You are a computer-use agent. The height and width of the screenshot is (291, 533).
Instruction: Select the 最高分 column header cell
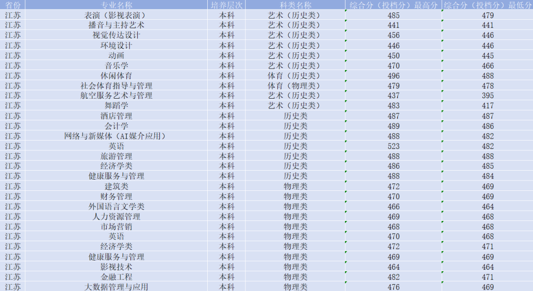393,5
